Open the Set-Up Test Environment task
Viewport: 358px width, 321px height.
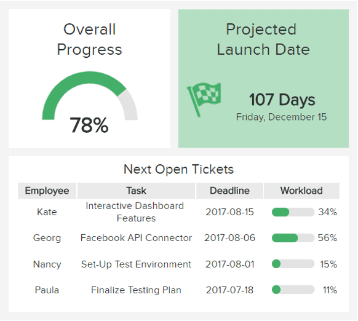click(136, 264)
